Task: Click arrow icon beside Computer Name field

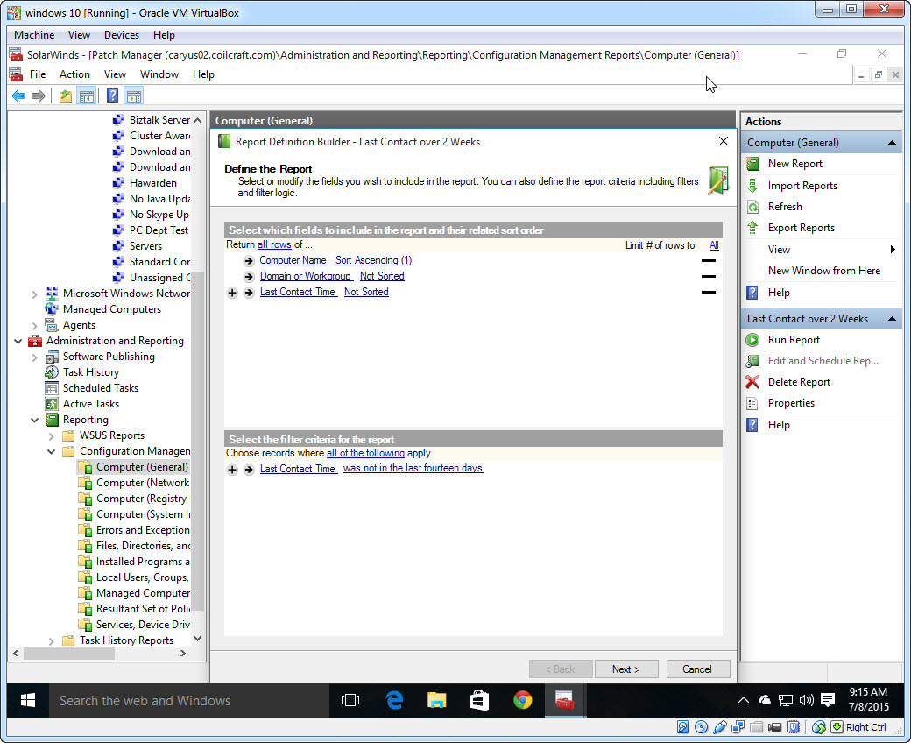Action: (x=250, y=261)
